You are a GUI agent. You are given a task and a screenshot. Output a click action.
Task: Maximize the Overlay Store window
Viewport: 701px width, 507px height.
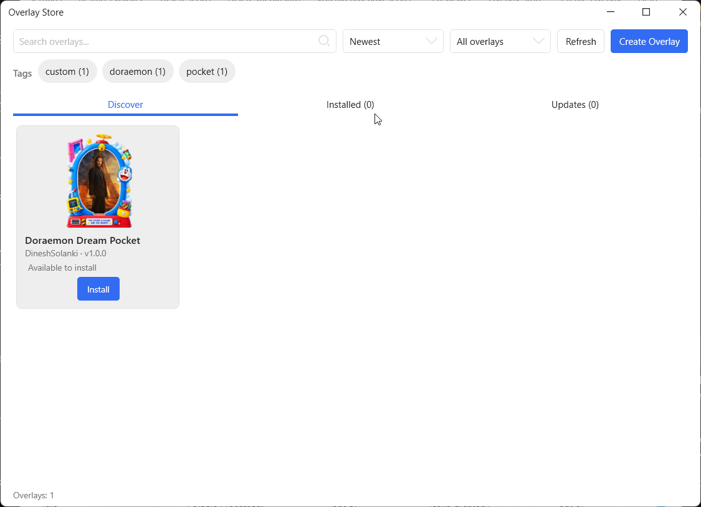646,12
